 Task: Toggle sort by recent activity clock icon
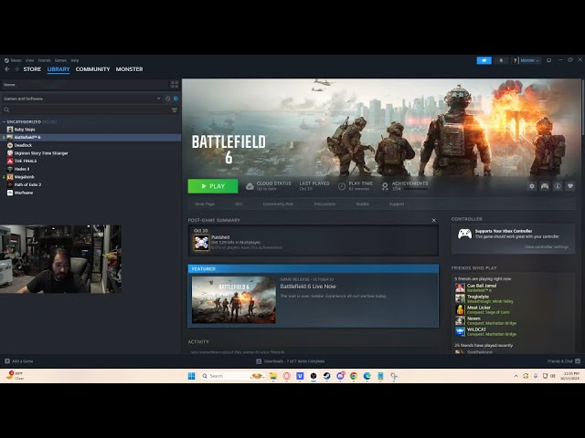(167, 99)
